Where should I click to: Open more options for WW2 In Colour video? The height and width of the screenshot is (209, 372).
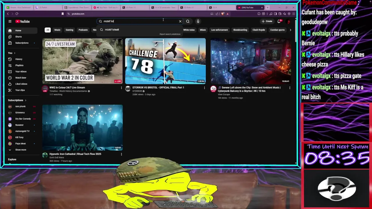pyautogui.click(x=121, y=88)
